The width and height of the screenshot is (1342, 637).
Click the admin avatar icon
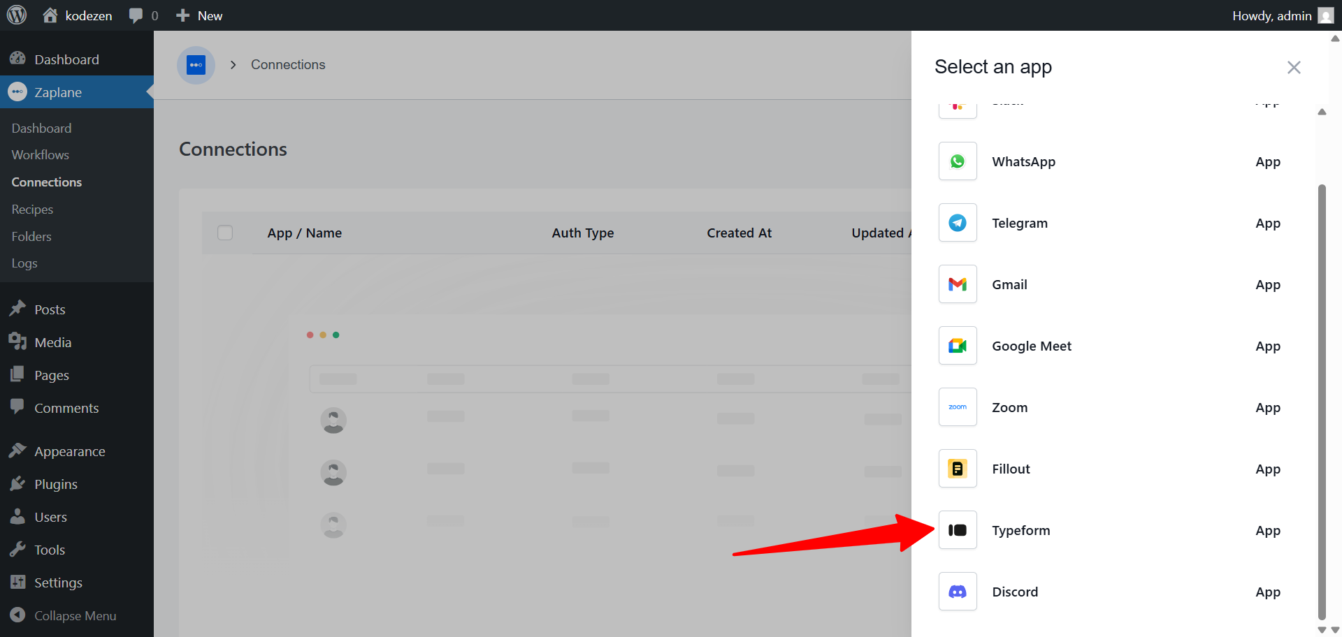click(1326, 15)
